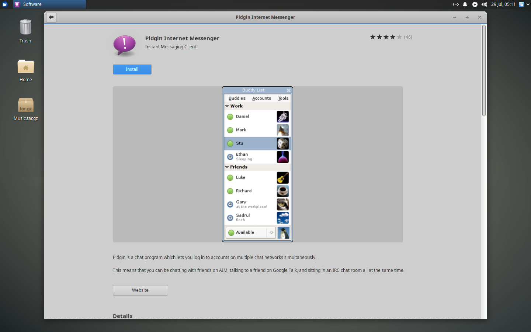Image resolution: width=531 pixels, height=332 pixels.
Task: Click the sleeping status icon beside Ethan
Action: coord(230,156)
